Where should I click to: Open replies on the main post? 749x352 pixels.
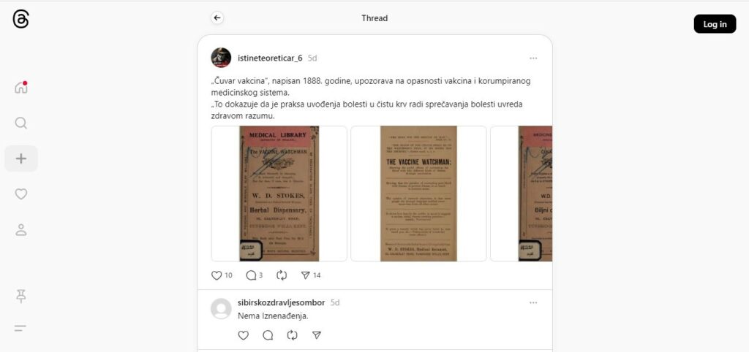click(x=252, y=275)
